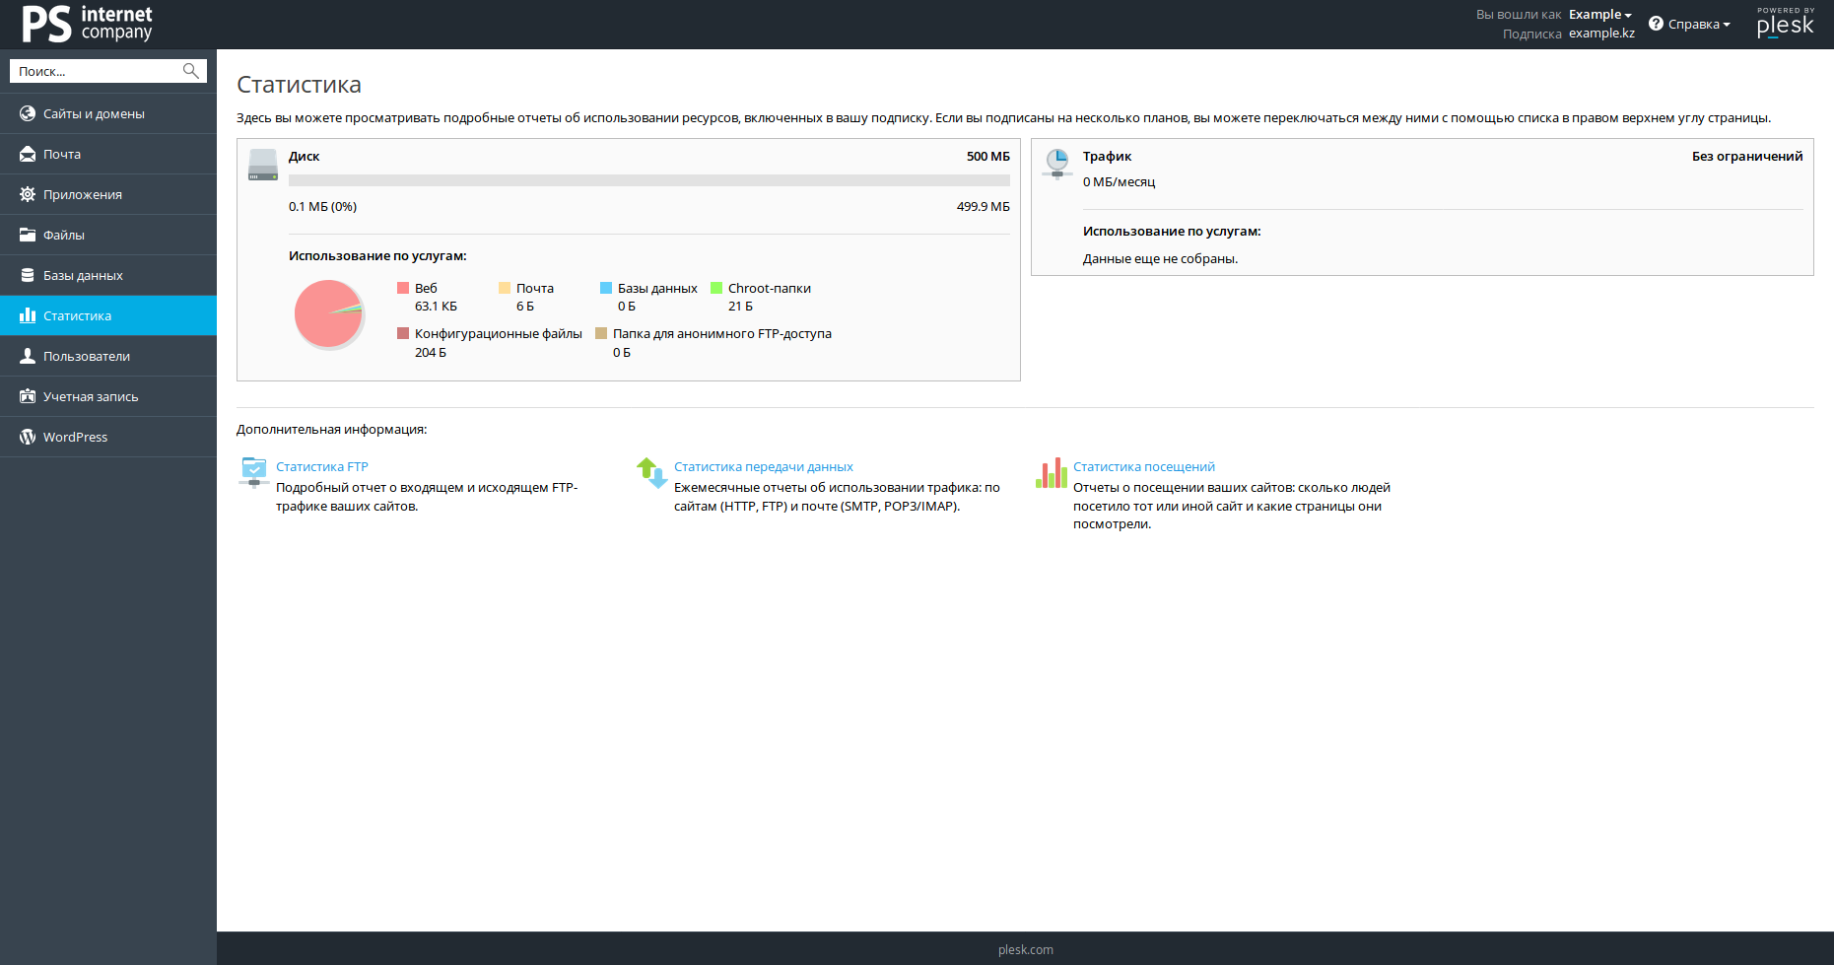The width and height of the screenshot is (1834, 965).
Task: Open the Сайты и домены menu item
Action: click(108, 113)
